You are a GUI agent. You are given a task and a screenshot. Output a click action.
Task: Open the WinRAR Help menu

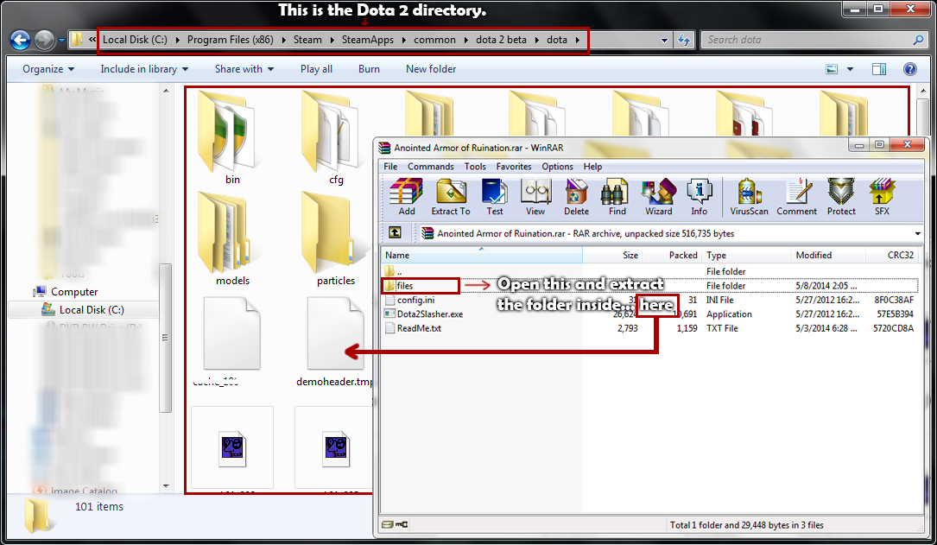coord(592,167)
